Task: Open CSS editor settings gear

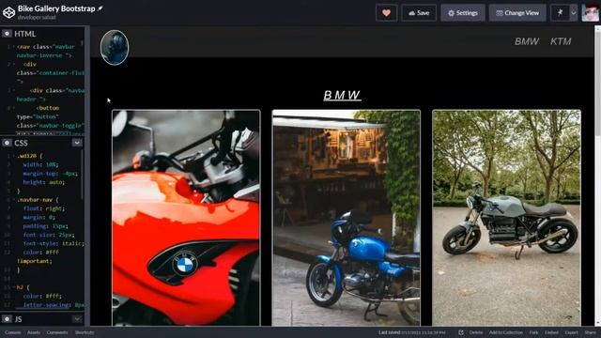Action: (x=7, y=143)
